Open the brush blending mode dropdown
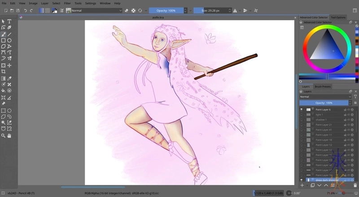This screenshot has height=197, width=359. pyautogui.click(x=95, y=10)
